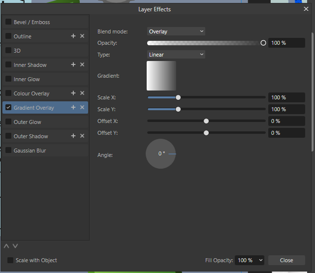The image size is (315, 273).
Task: Tick the Scale with Object checkbox
Action: coord(10,260)
